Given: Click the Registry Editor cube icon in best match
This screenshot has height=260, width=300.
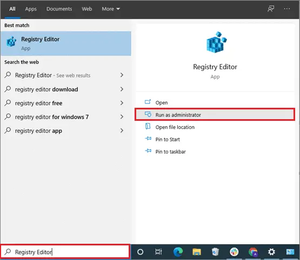Looking at the screenshot, I should click(x=11, y=41).
